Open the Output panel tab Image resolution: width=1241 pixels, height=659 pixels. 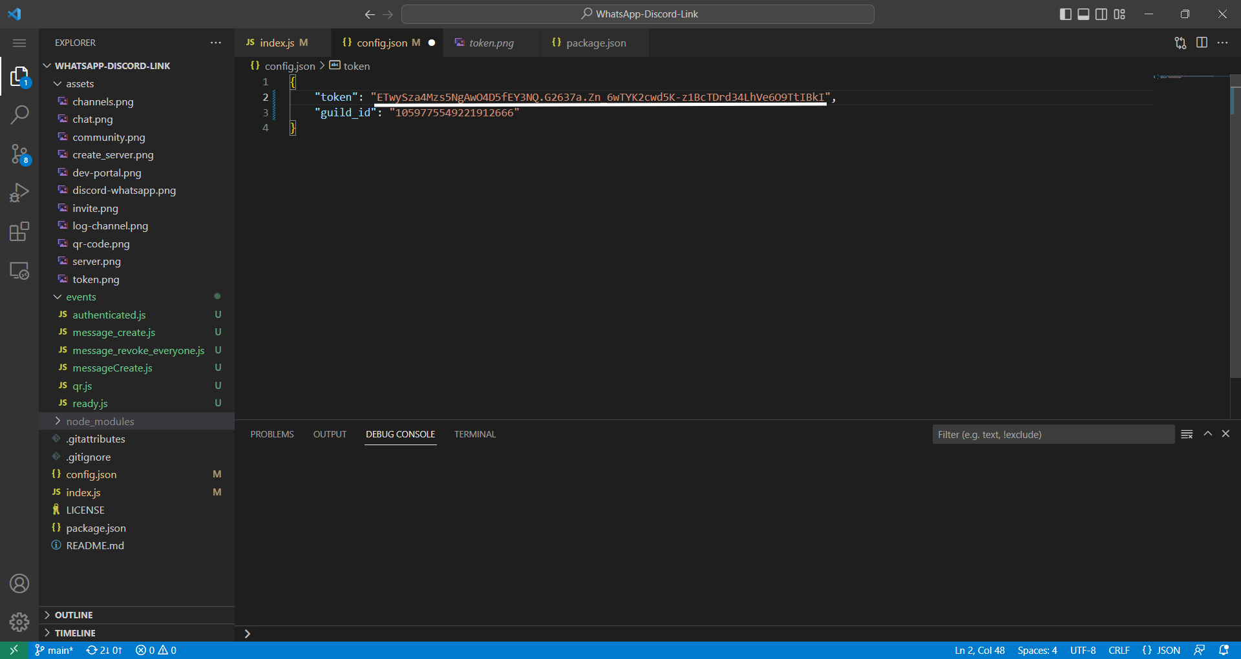click(x=330, y=434)
